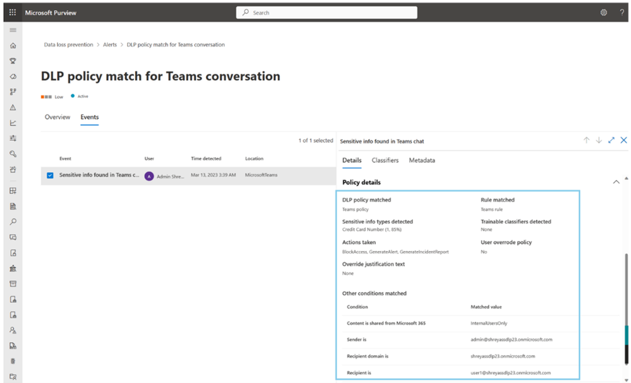Screen dimensions: 631x383
Task: Open Settings gear icon
Action: 604,13
